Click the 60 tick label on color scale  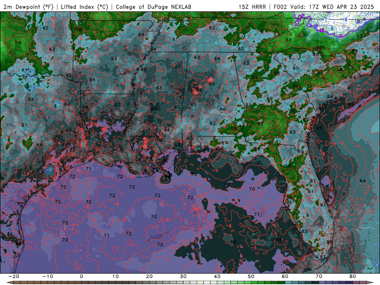tap(285, 276)
